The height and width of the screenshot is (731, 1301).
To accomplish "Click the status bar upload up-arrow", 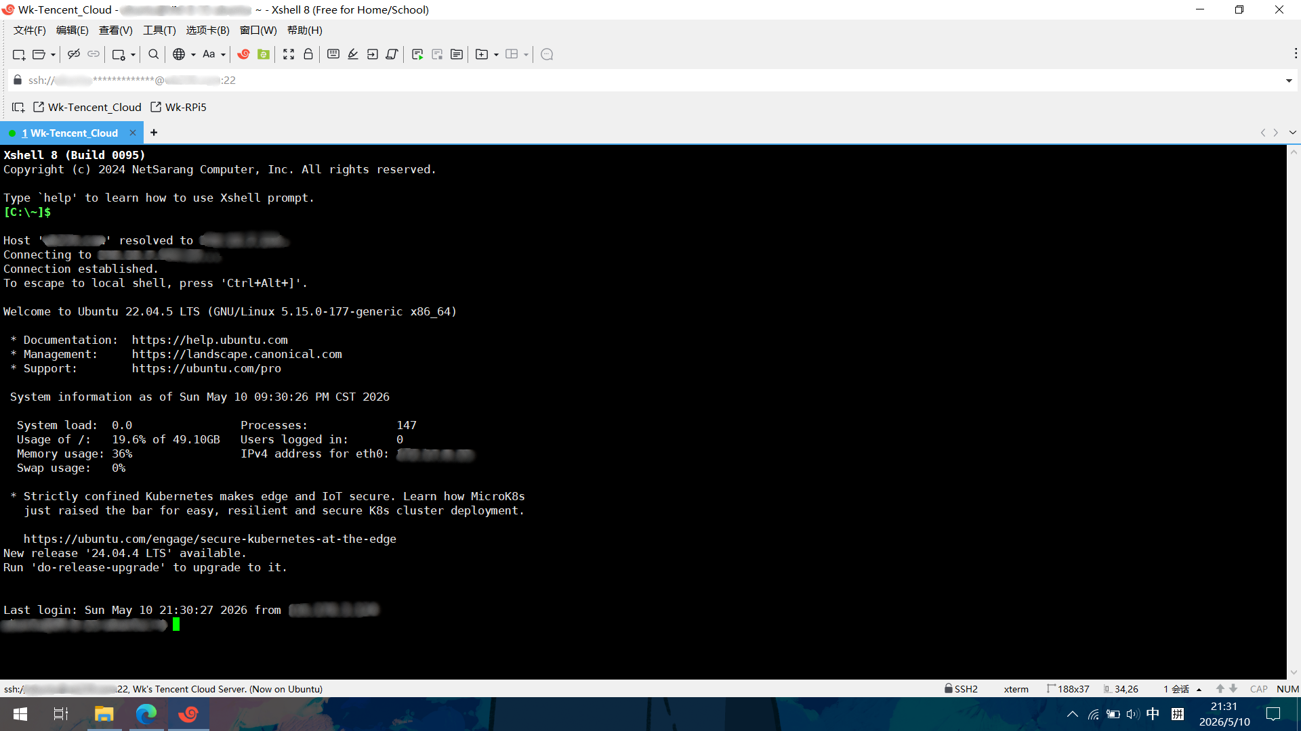I will pos(1220,688).
